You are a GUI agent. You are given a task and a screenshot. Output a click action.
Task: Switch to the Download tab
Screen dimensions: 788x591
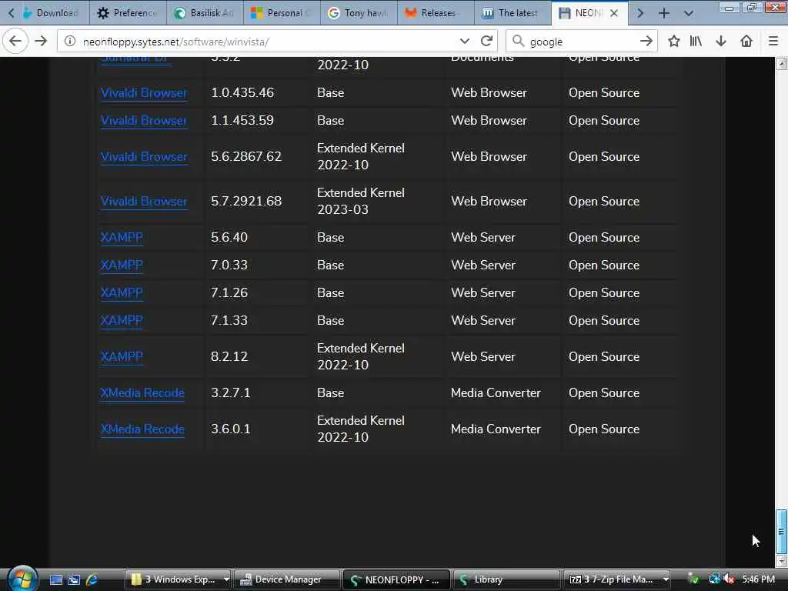52,13
